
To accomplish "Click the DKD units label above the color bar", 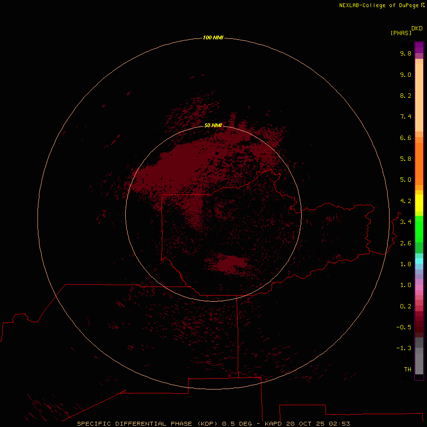I will click(x=417, y=28).
